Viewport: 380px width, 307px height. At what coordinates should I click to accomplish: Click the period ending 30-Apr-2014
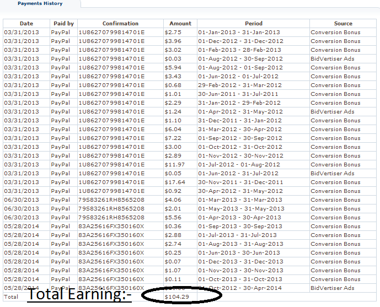point(240,288)
